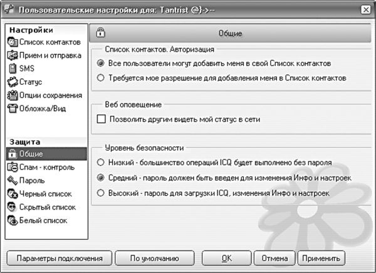376x273 pixels.
Task: Click the Прием и отправка envelope icon
Action: [13, 55]
